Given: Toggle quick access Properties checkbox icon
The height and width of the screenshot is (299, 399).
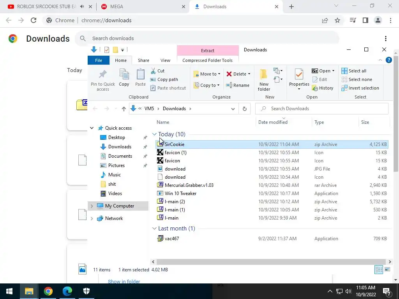Looking at the screenshot, I should [x=107, y=50].
